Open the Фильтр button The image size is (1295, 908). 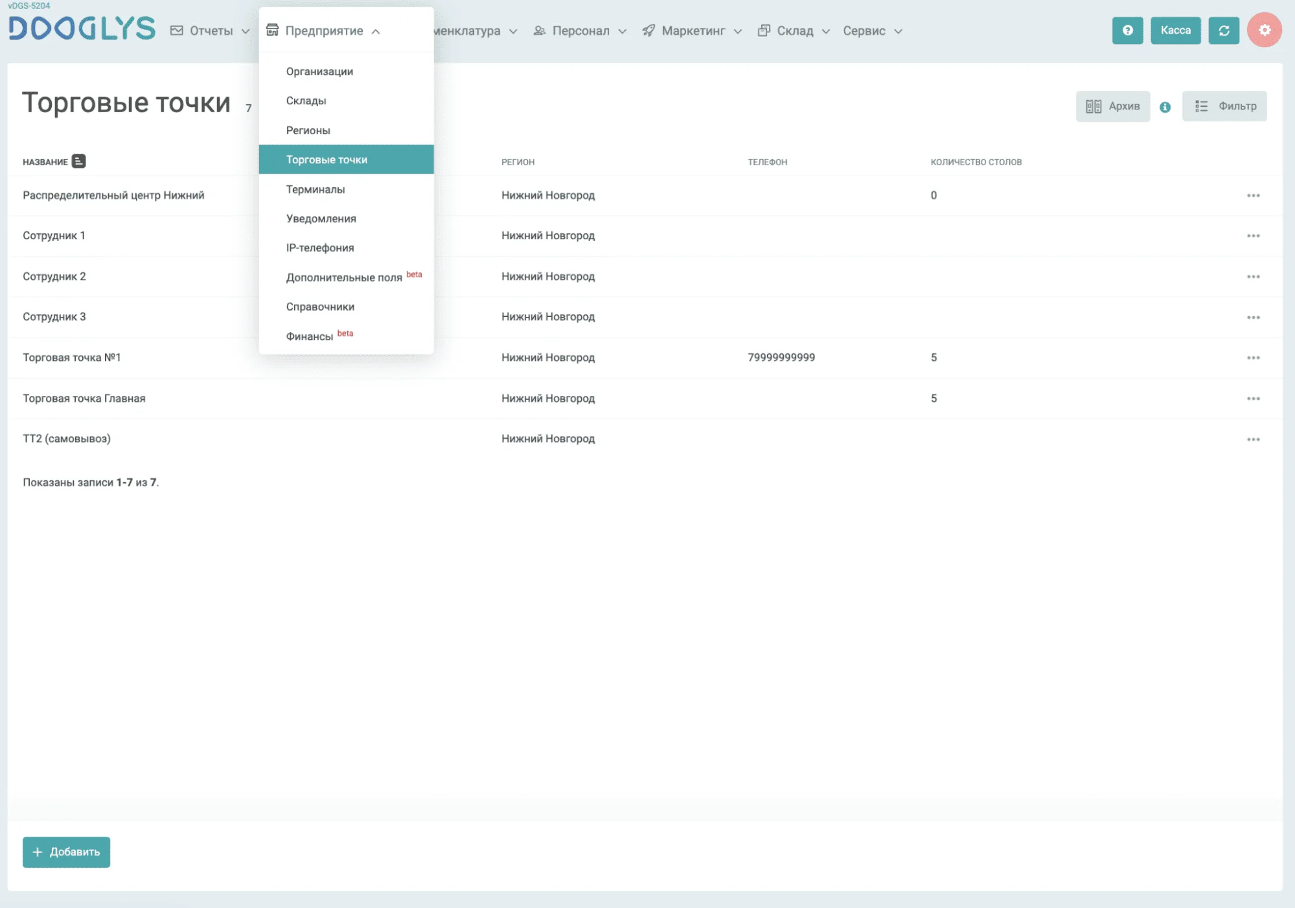[x=1224, y=106]
